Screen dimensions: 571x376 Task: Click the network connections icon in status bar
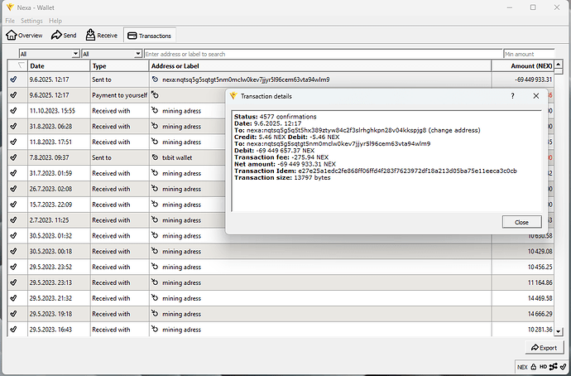click(x=554, y=367)
